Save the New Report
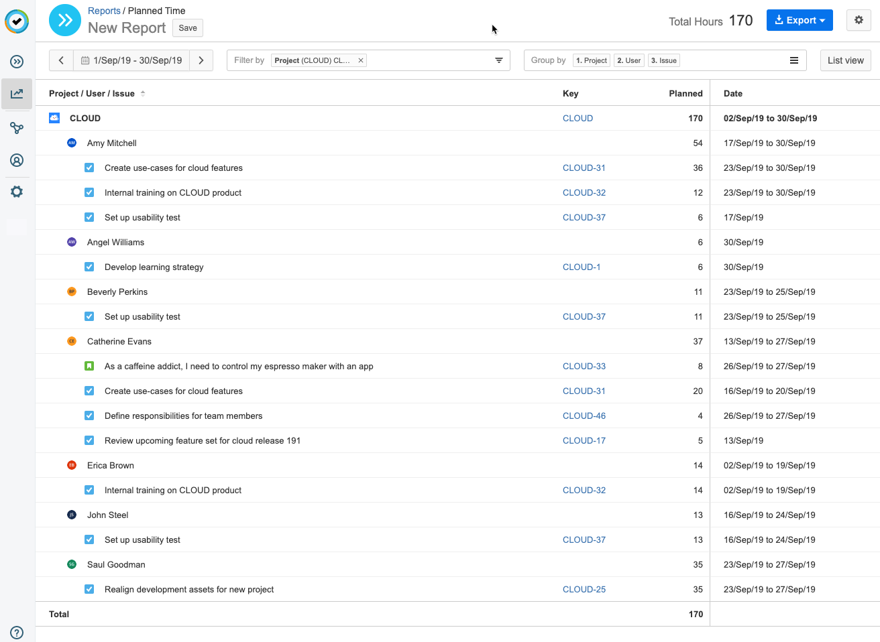The height and width of the screenshot is (642, 880). click(x=188, y=27)
